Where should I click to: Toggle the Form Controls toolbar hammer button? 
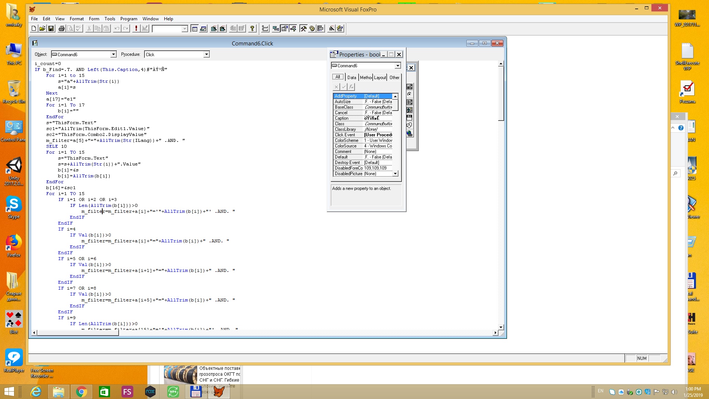303,28
